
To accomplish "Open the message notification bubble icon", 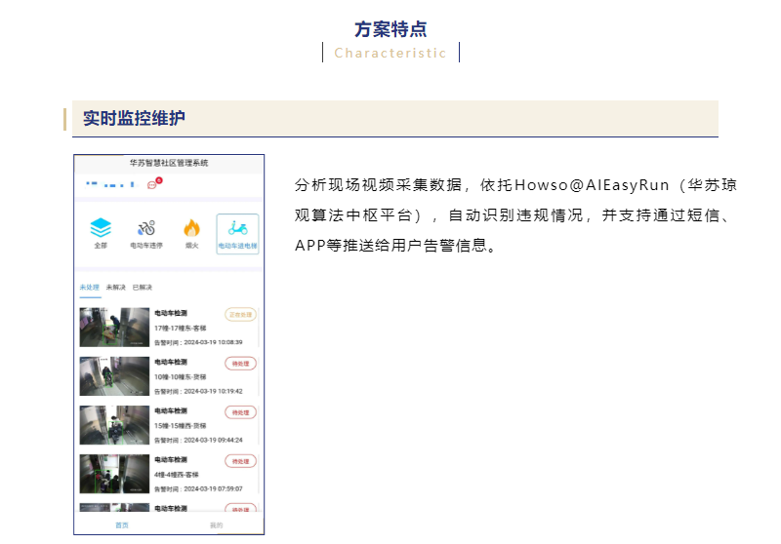I will pyautogui.click(x=152, y=184).
